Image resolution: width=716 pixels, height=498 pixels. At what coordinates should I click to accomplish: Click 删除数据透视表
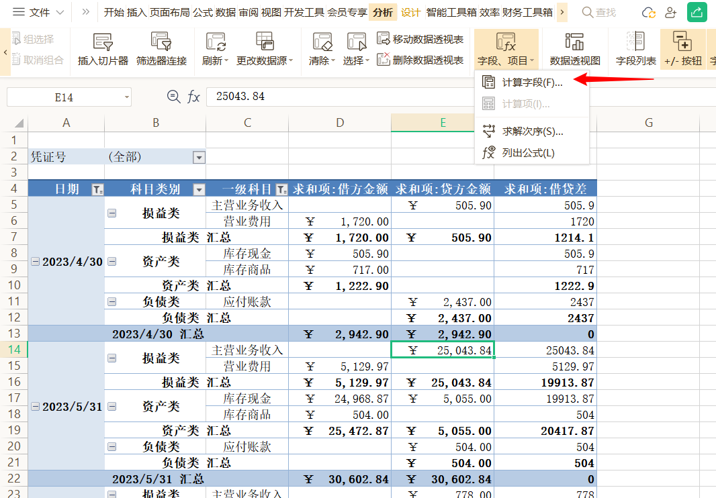tap(420, 60)
